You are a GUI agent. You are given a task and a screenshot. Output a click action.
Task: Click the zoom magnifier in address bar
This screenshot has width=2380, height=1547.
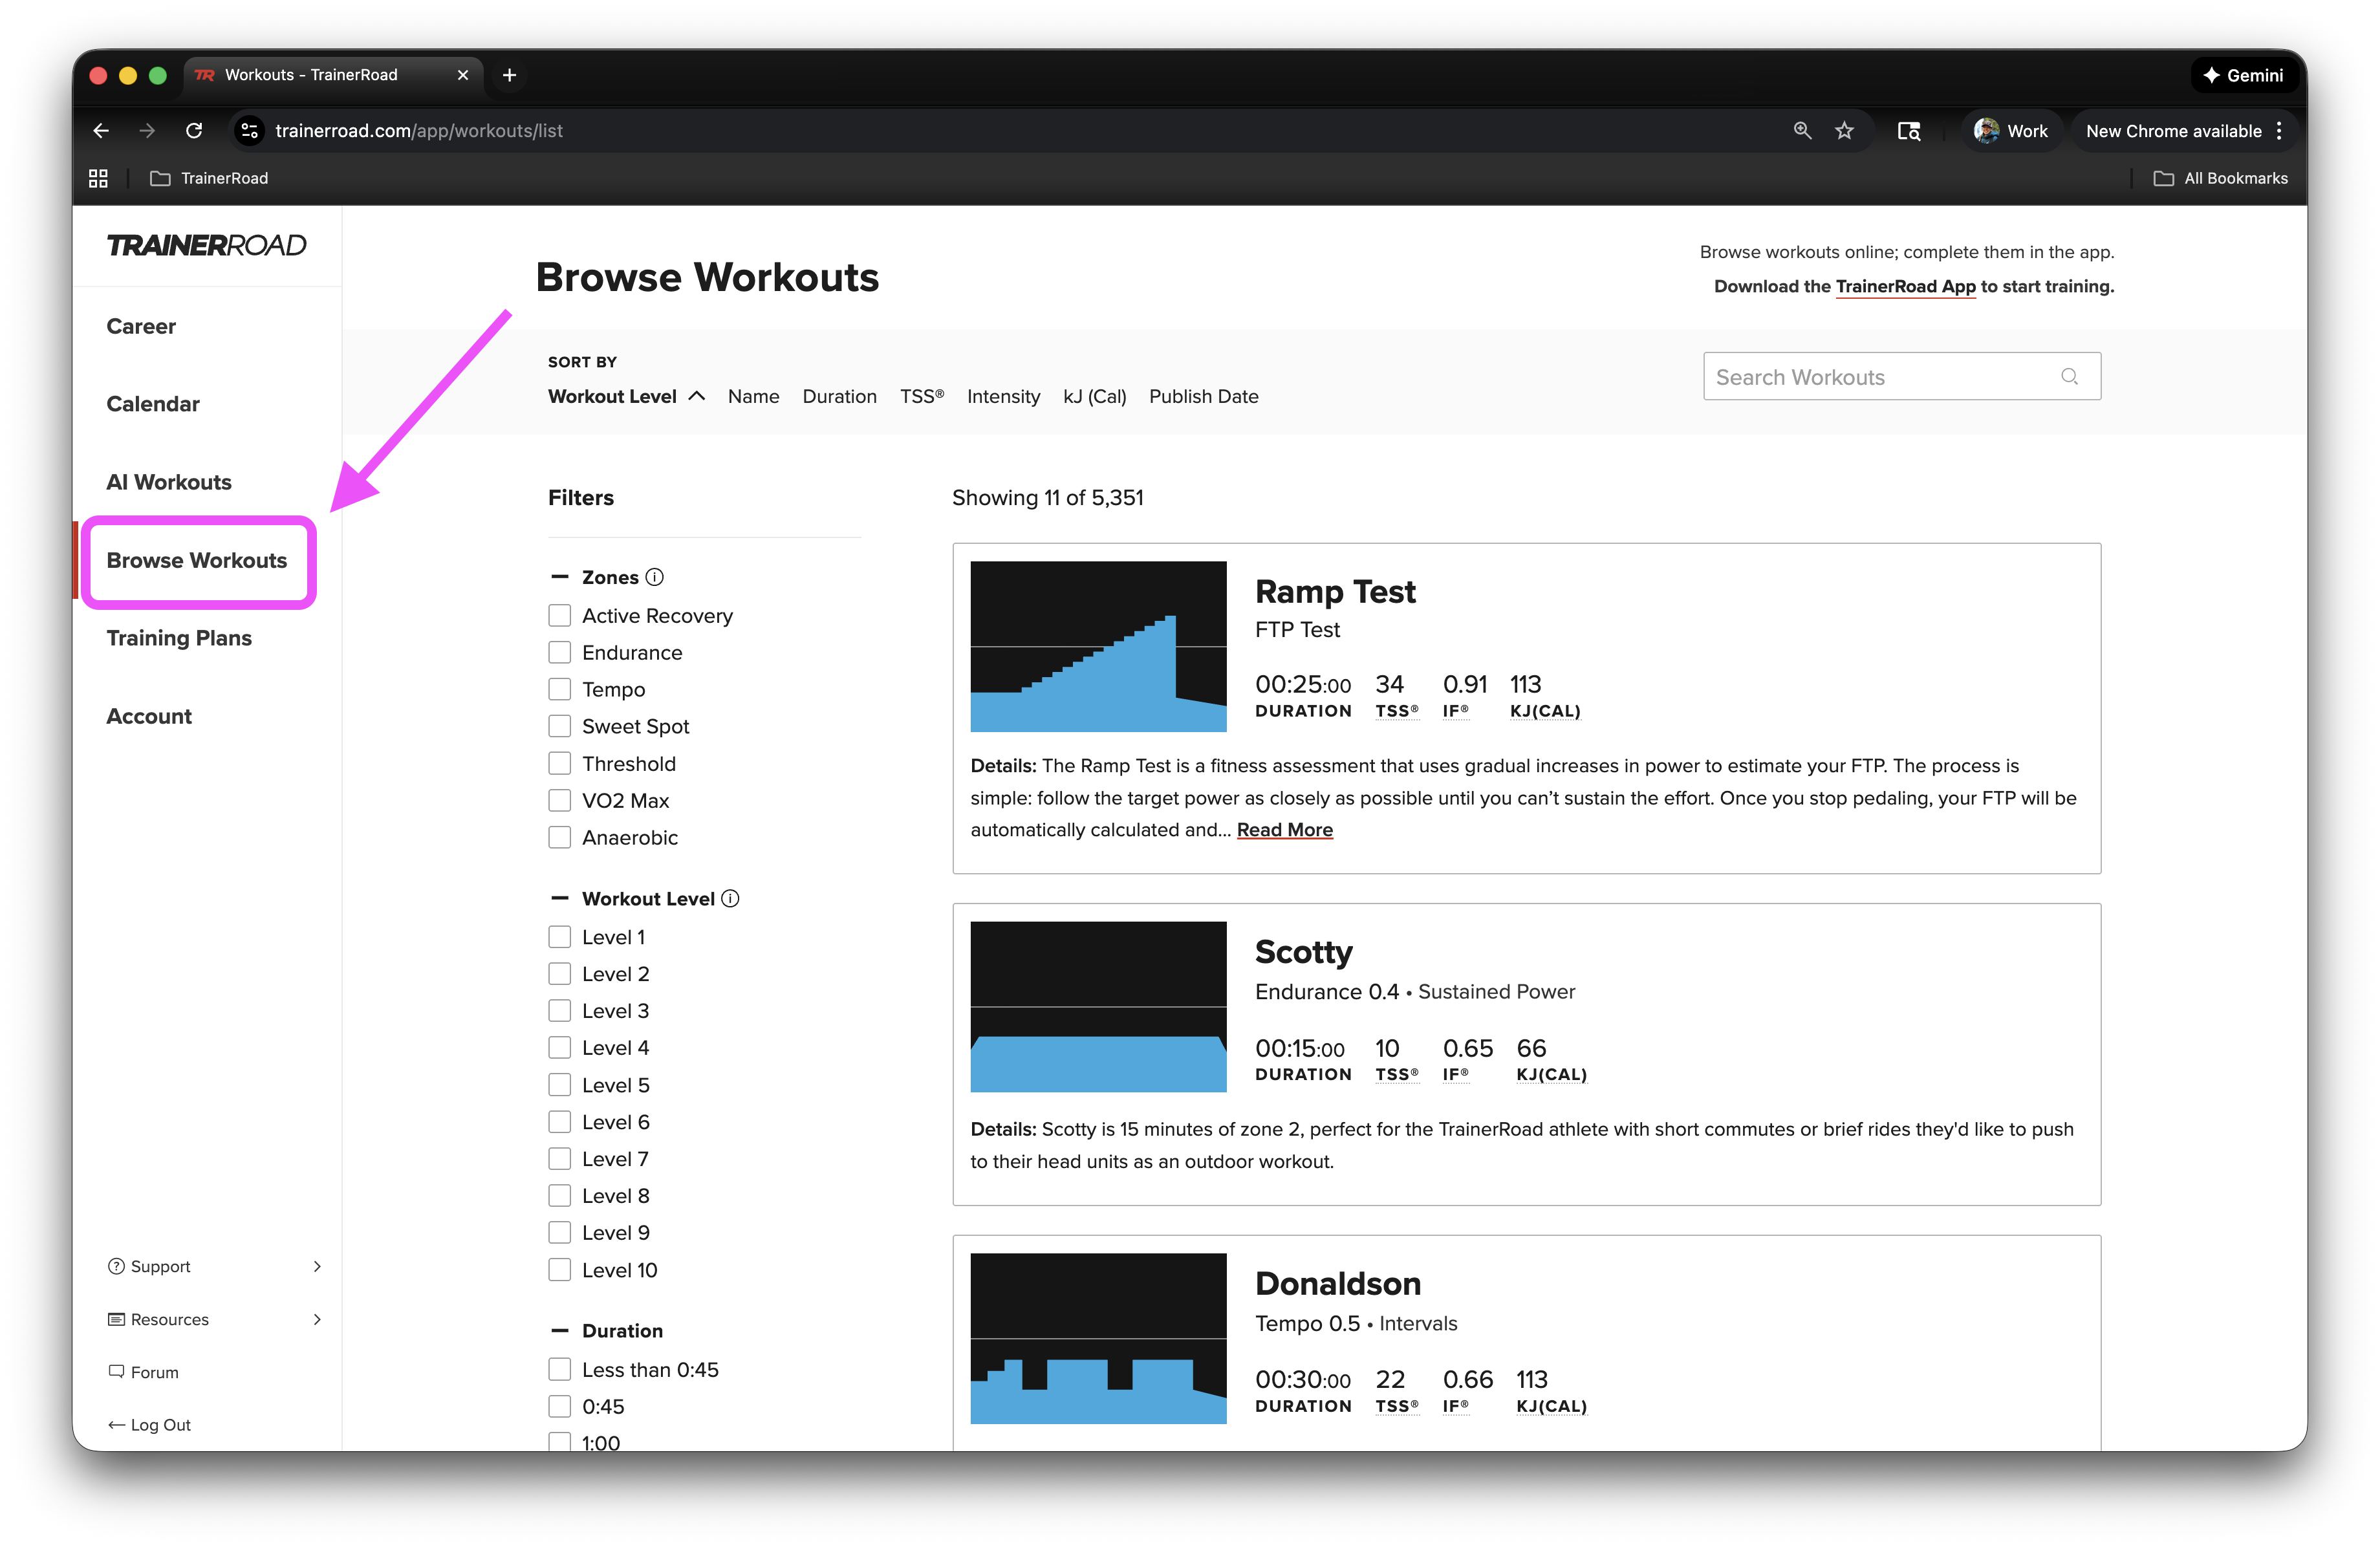1802,131
